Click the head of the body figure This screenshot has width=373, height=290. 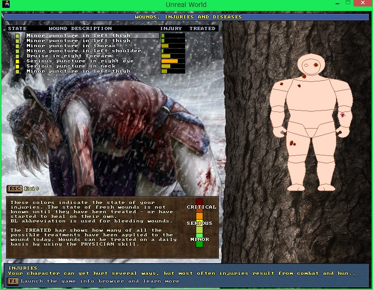pyautogui.click(x=311, y=65)
